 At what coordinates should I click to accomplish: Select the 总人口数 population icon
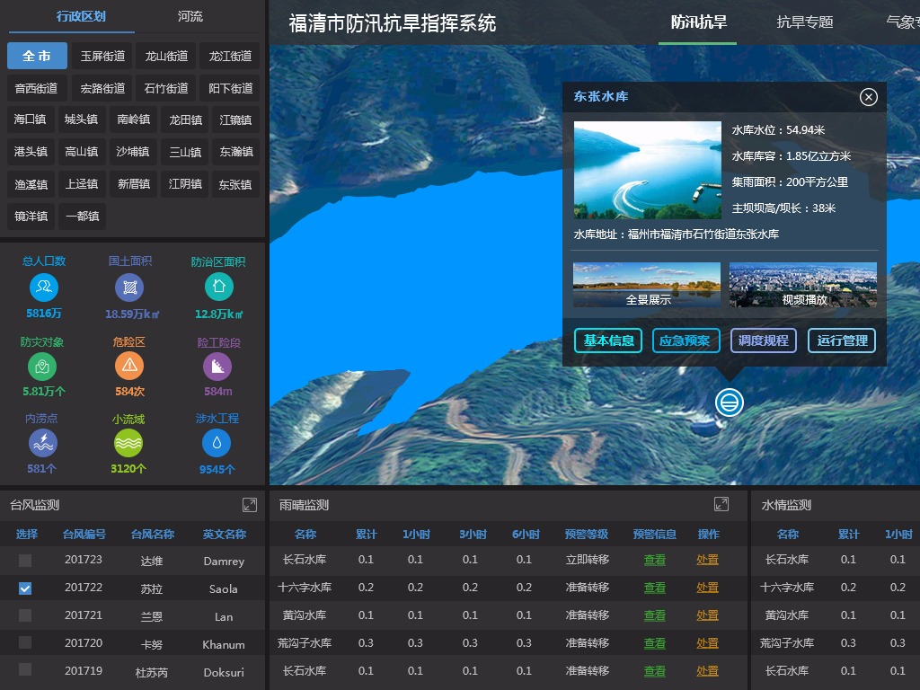[43, 287]
